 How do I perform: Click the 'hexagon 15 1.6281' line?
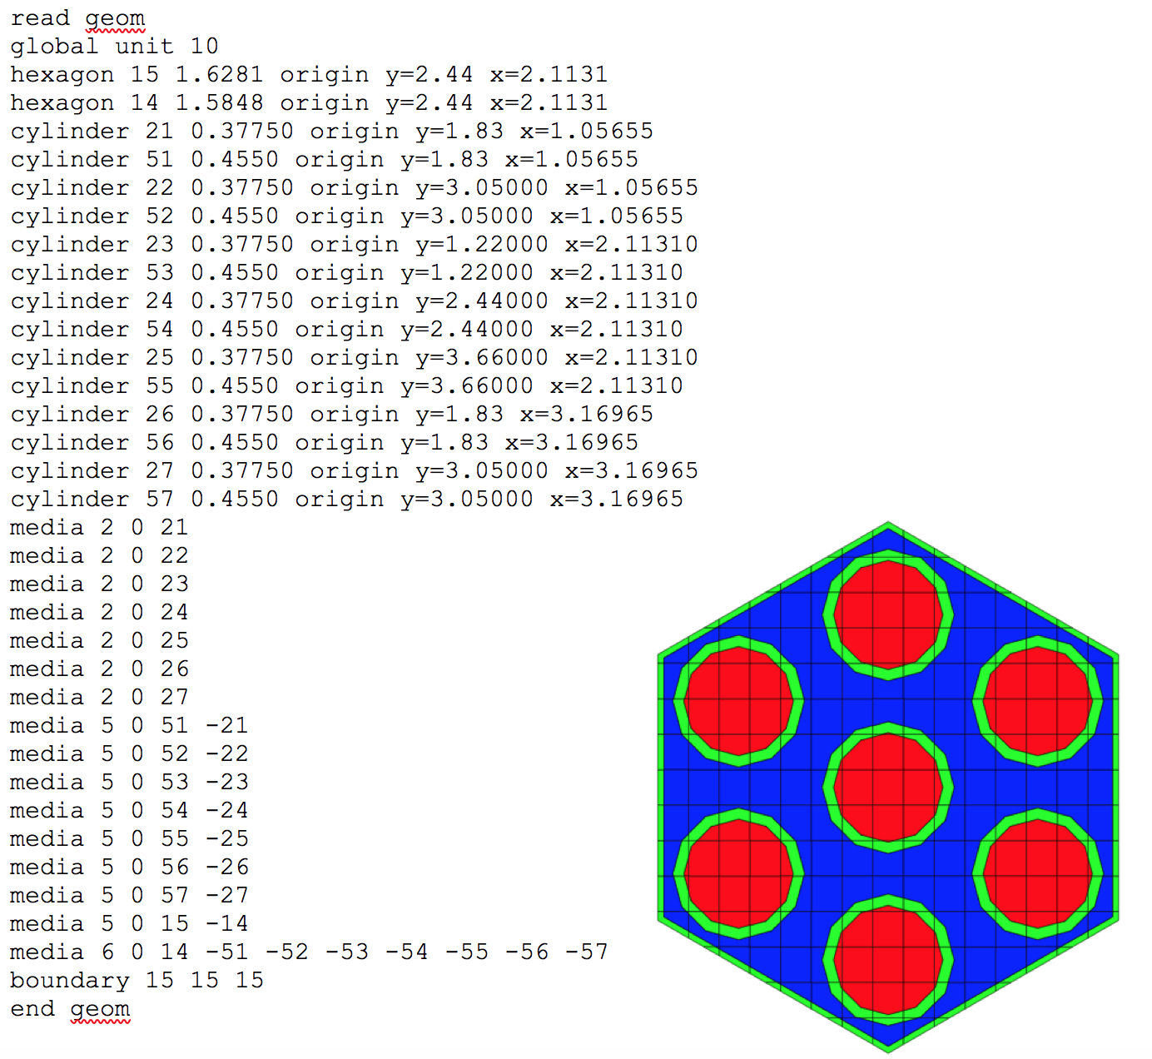click(308, 75)
